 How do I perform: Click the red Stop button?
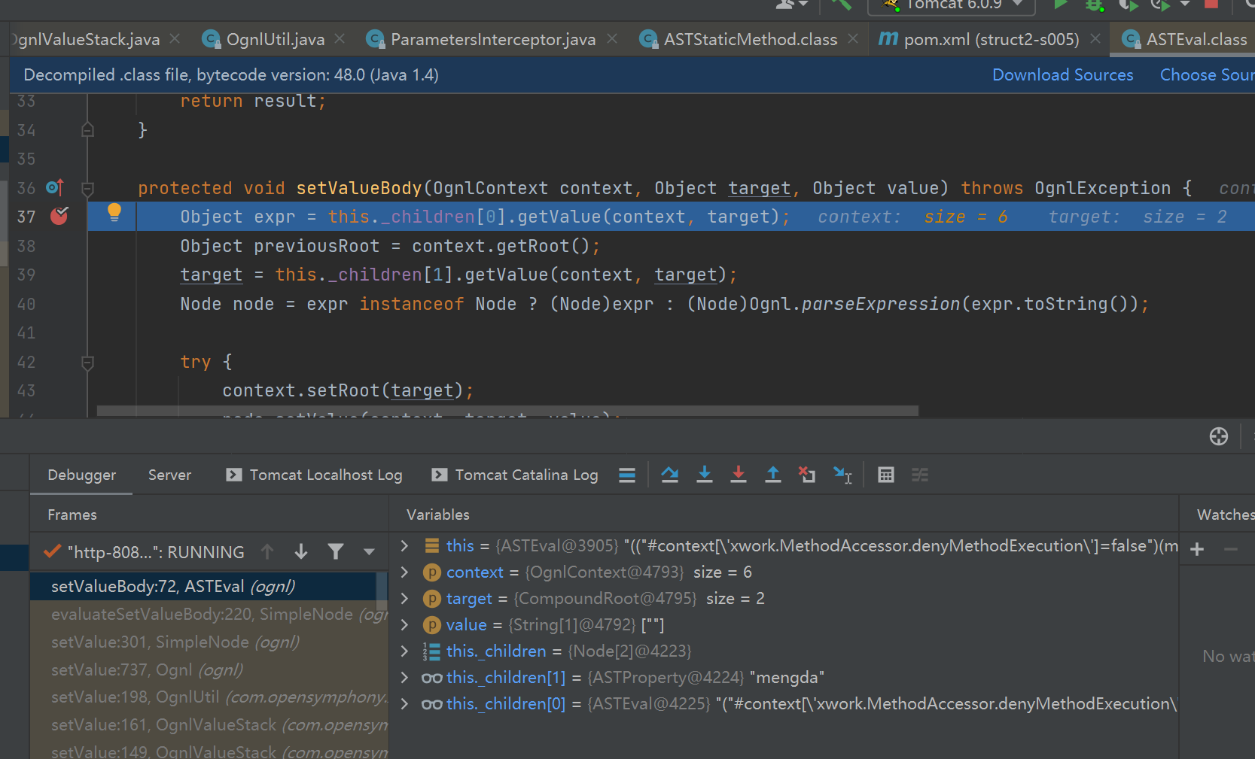click(x=1211, y=4)
